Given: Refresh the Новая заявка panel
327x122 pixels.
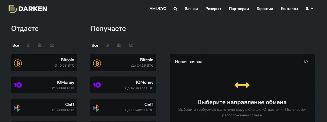Looking at the screenshot, I should pyautogui.click(x=306, y=62).
